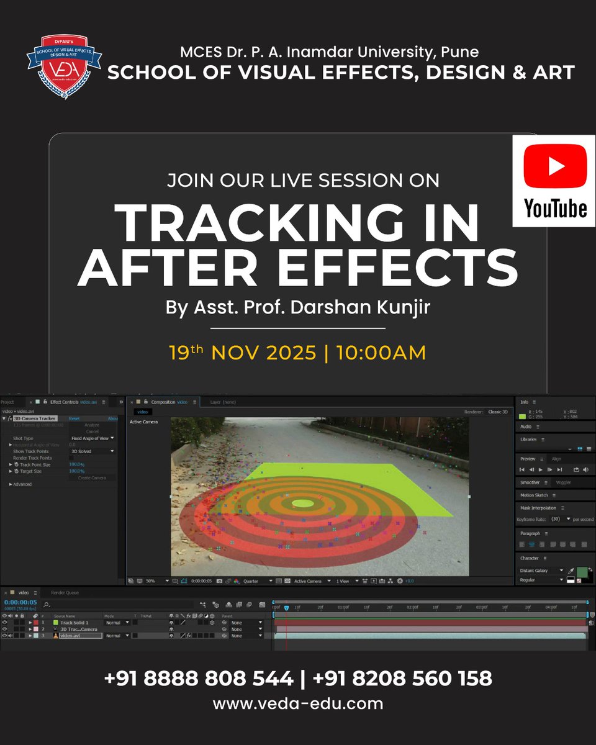Enable the frame blending icon in timeline

(x=239, y=604)
